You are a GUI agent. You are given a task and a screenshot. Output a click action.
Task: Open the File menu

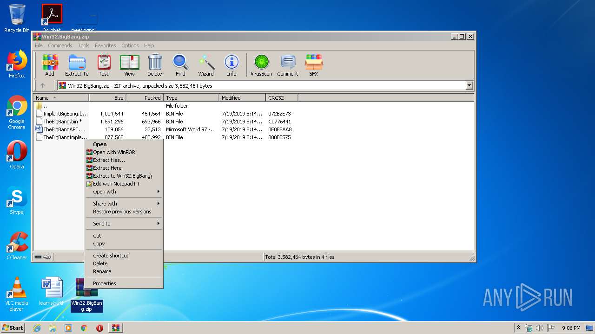[39, 45]
